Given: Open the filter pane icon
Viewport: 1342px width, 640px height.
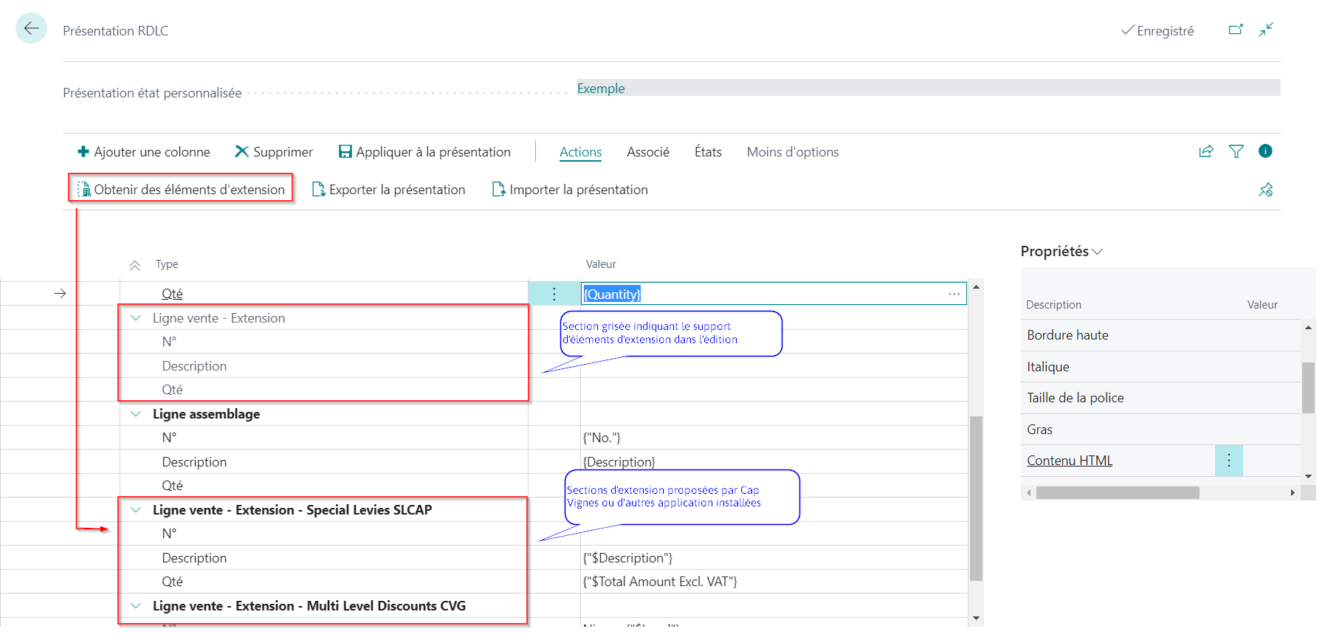Looking at the screenshot, I should (x=1236, y=151).
